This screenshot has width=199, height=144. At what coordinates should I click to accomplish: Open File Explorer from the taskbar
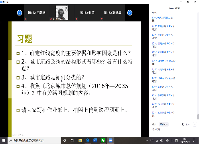coord(80,140)
